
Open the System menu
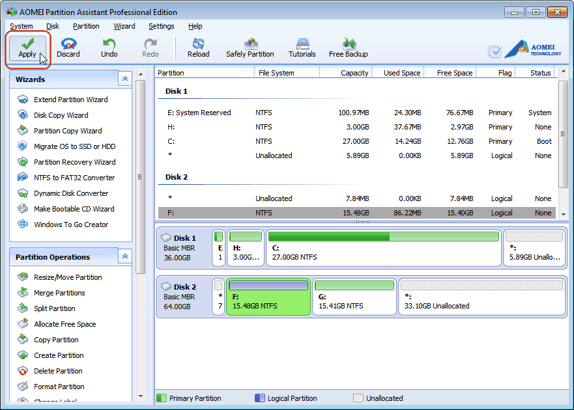(x=22, y=26)
